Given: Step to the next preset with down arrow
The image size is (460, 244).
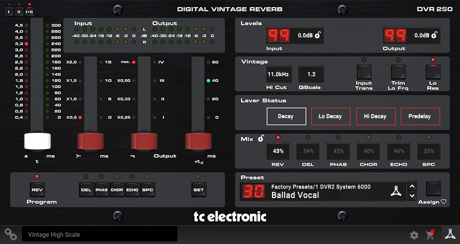Looking at the screenshot, I should point(412,195).
